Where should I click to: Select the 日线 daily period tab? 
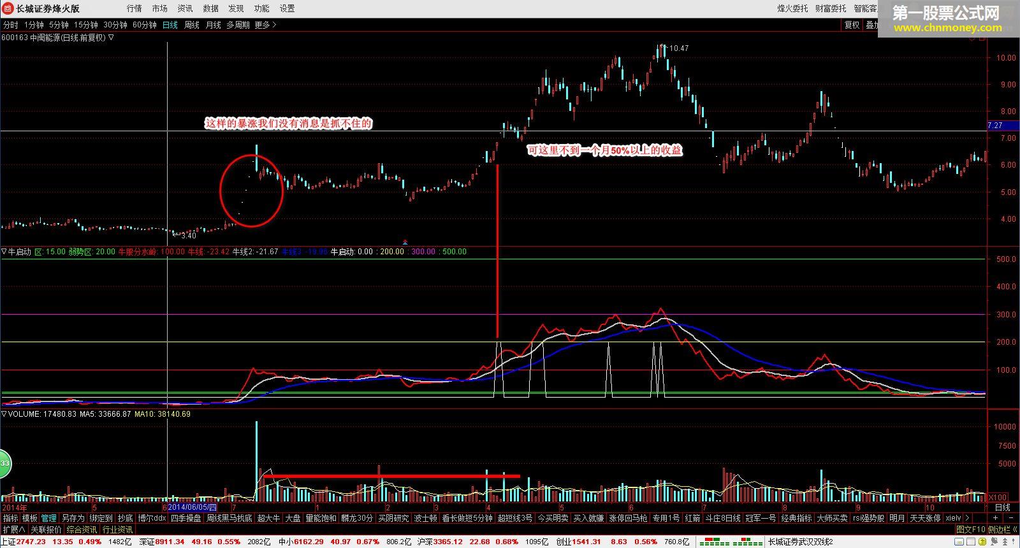coord(170,25)
